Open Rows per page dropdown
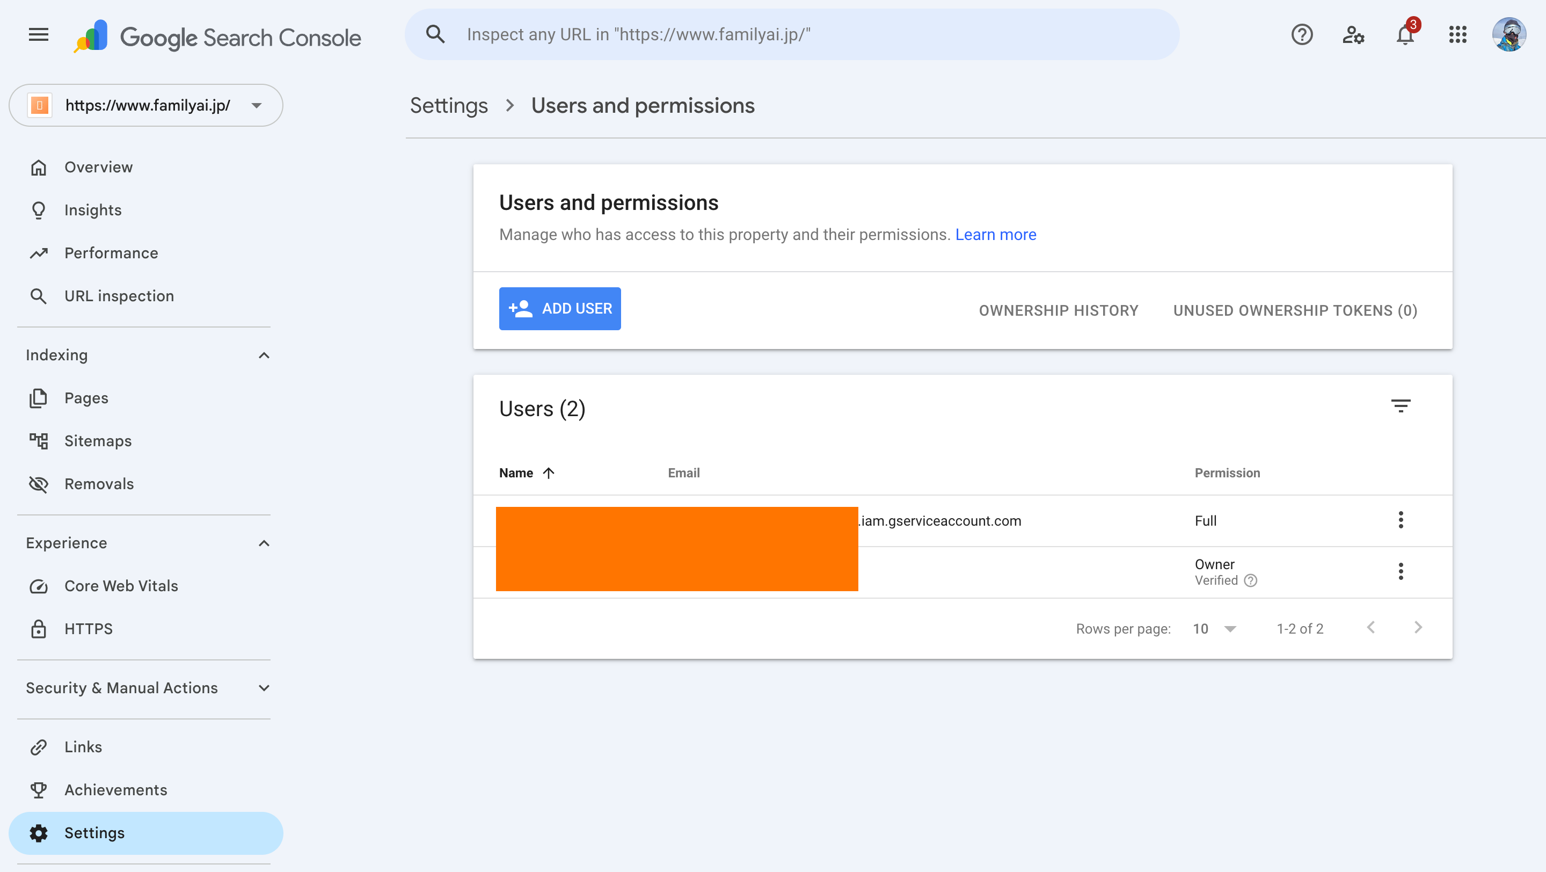This screenshot has width=1546, height=872. [1215, 629]
